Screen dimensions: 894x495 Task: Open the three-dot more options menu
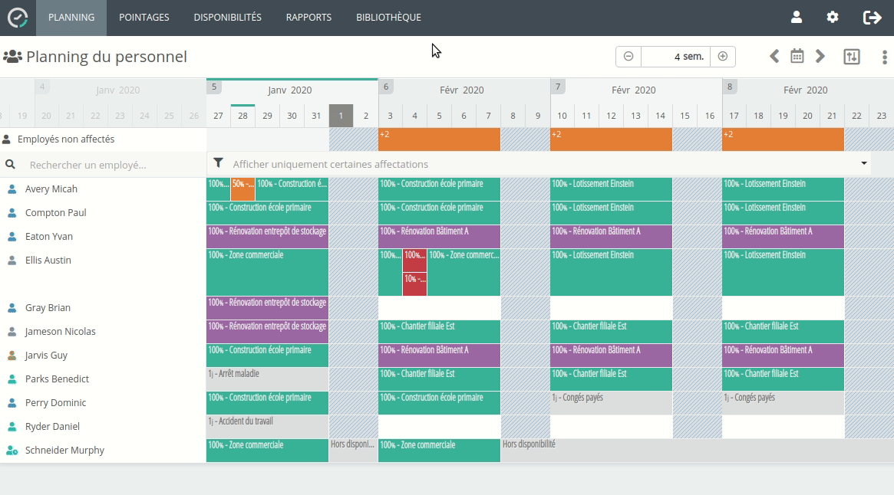point(885,57)
